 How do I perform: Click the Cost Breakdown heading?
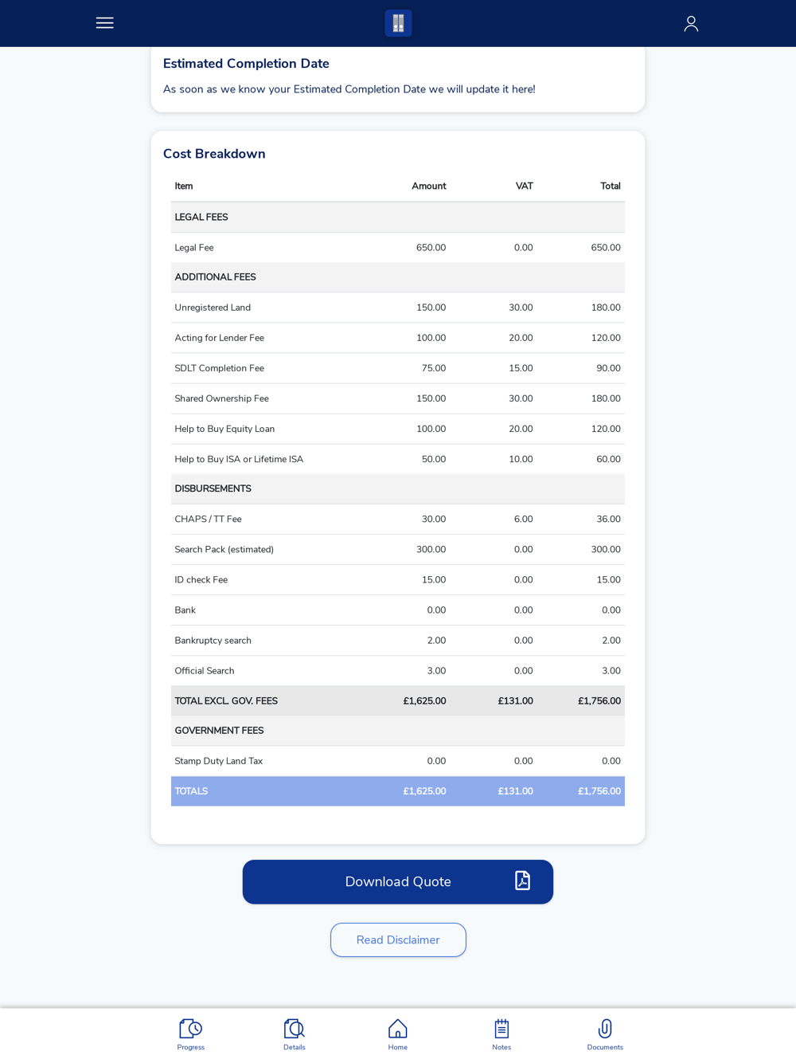pyautogui.click(x=214, y=154)
